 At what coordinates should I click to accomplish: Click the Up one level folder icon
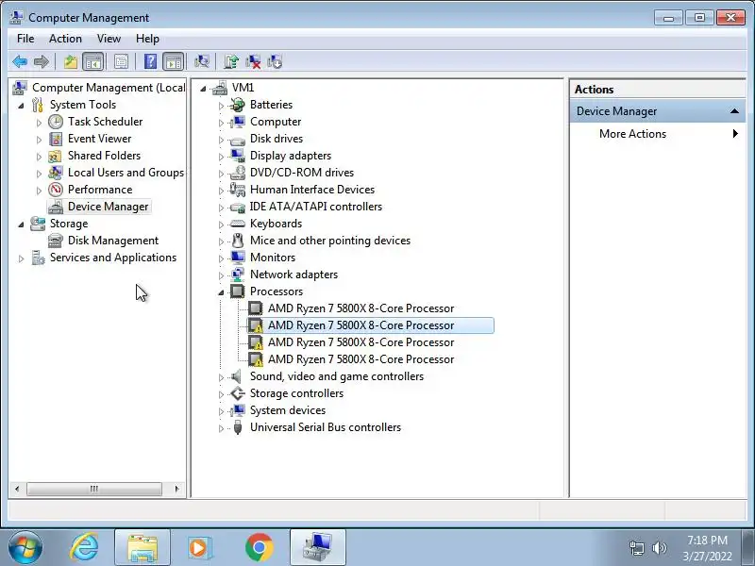coord(71,61)
